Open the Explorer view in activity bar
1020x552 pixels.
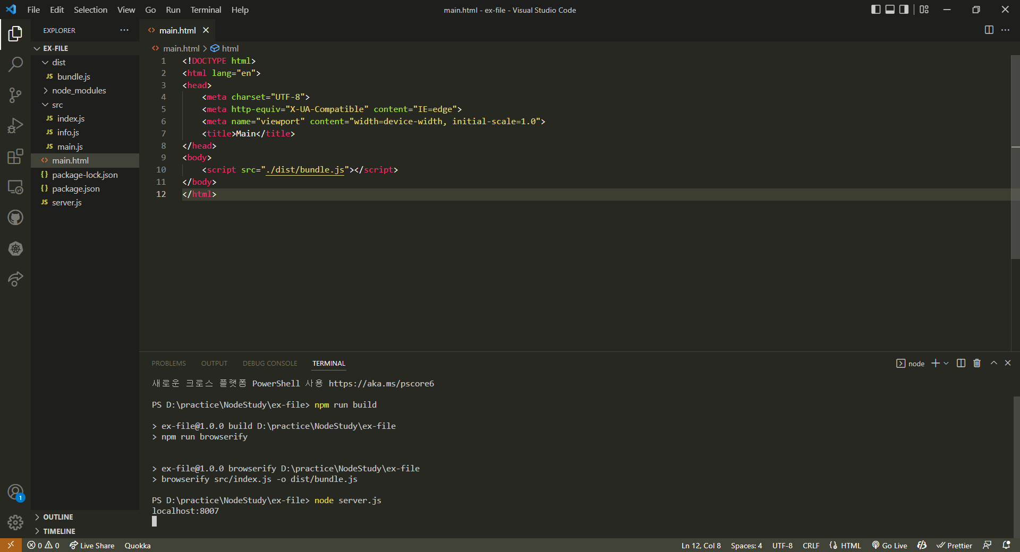15,34
